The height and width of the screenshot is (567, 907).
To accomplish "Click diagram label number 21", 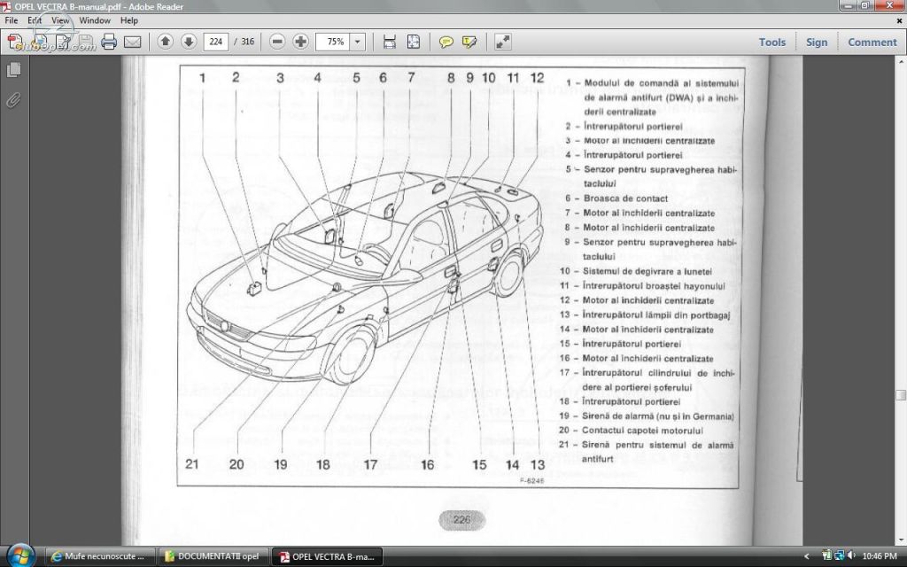I will [x=191, y=464].
